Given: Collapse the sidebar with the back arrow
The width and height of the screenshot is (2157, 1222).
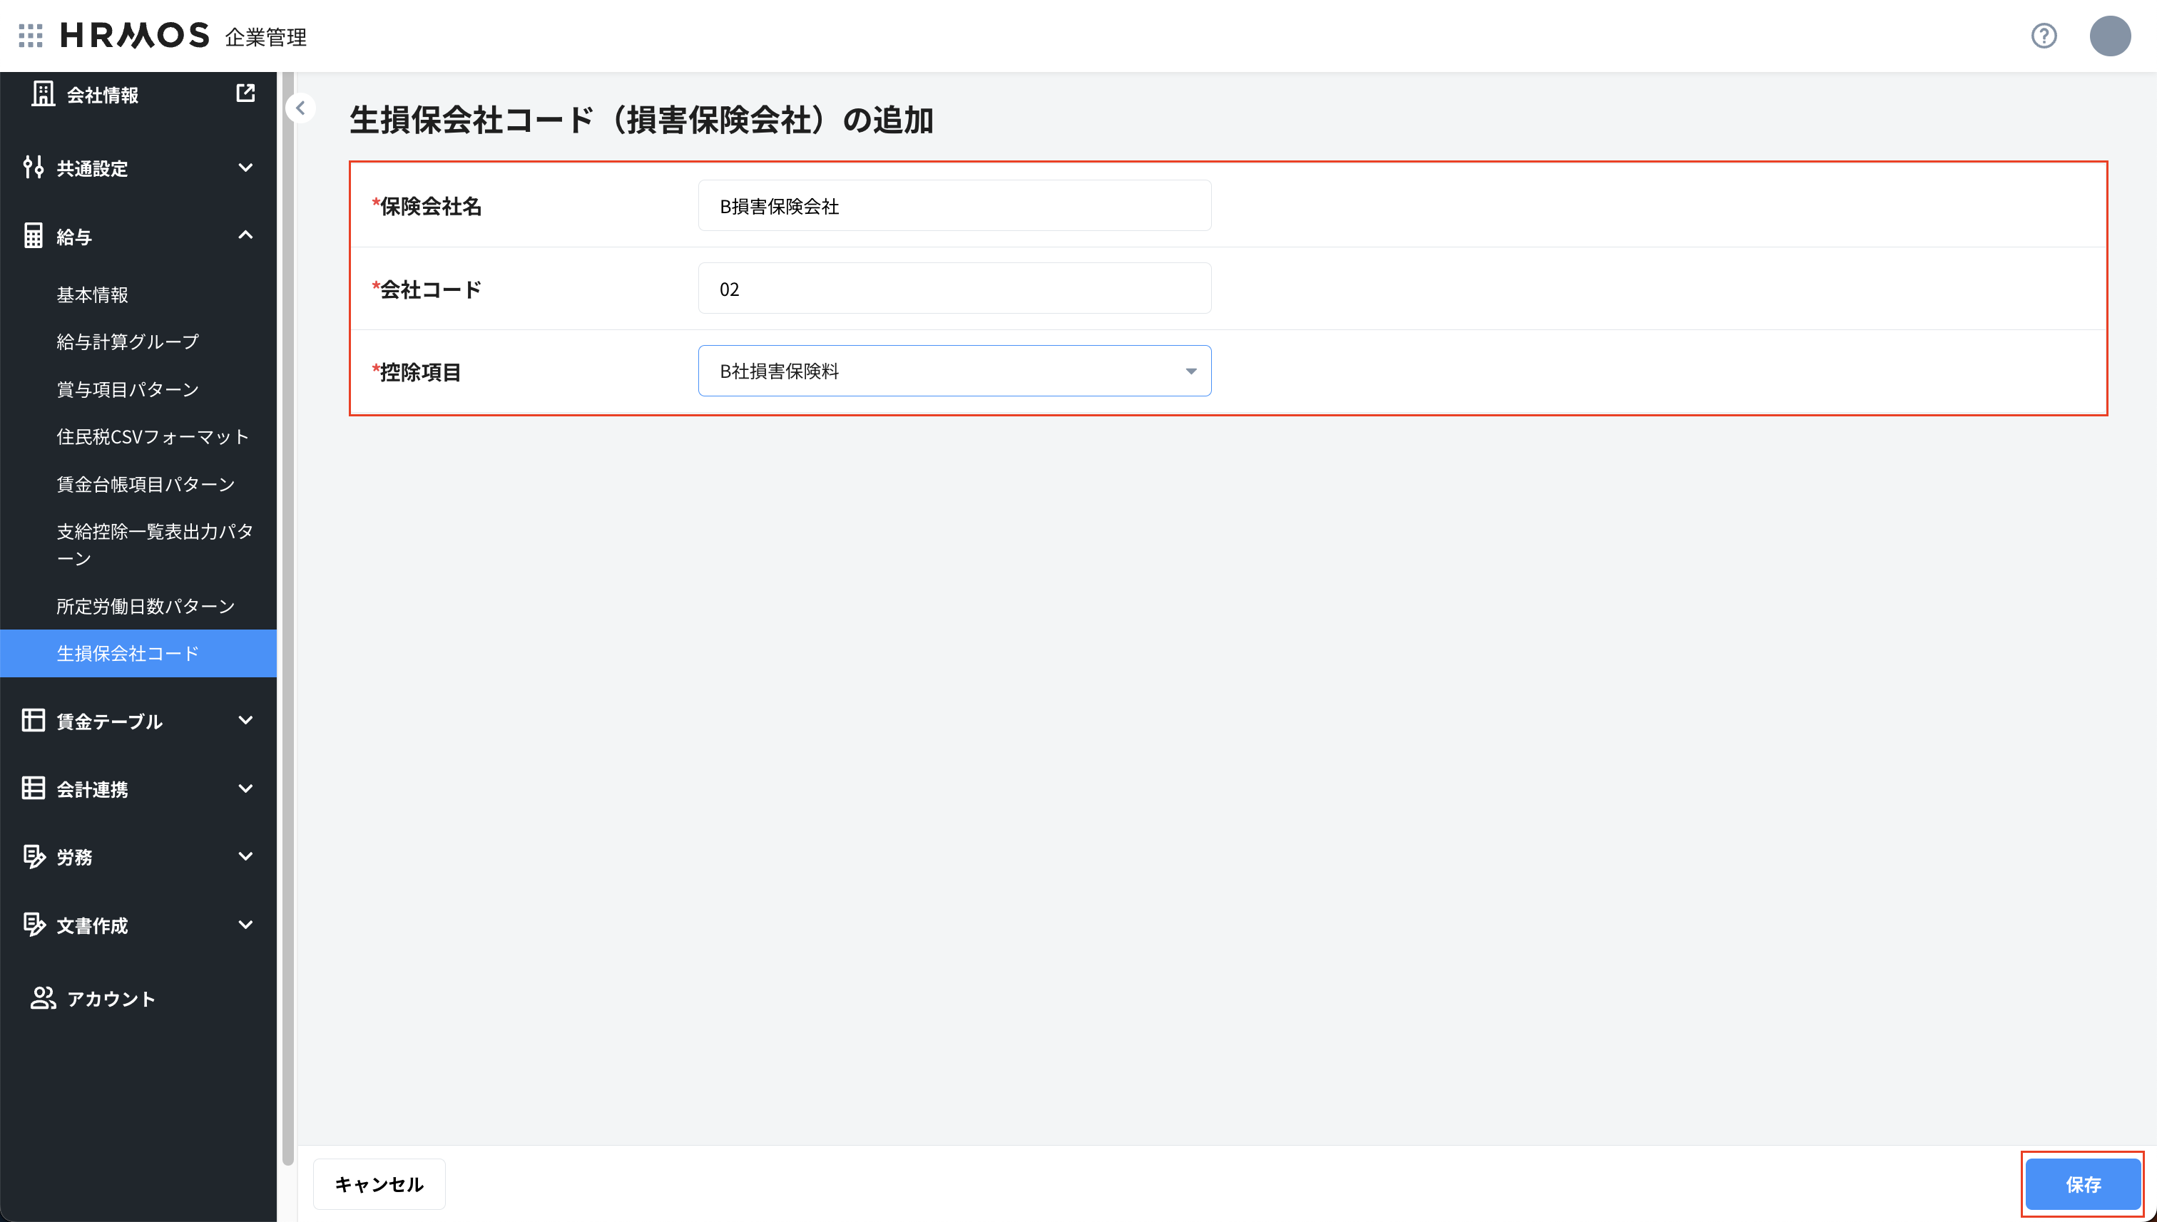Looking at the screenshot, I should [300, 108].
